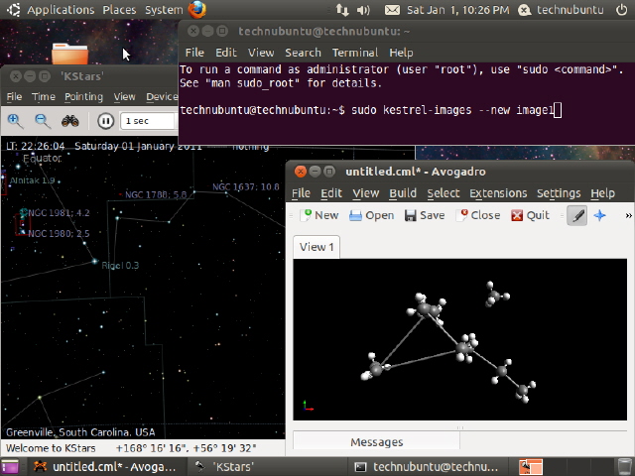The image size is (635, 476).
Task: Select the Avogadro Draw tool pencil
Action: [576, 215]
